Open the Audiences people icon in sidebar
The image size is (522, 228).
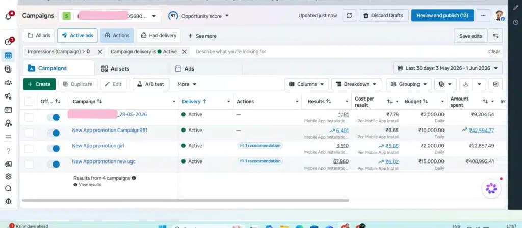coord(8,83)
